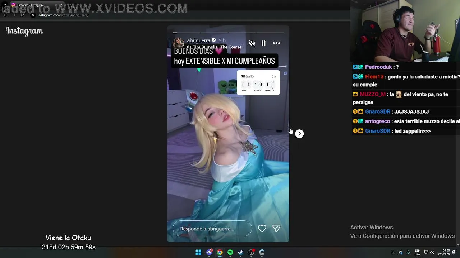
Task: Open the STREAM EN countdown sticker arrow
Action: pyautogui.click(x=274, y=76)
